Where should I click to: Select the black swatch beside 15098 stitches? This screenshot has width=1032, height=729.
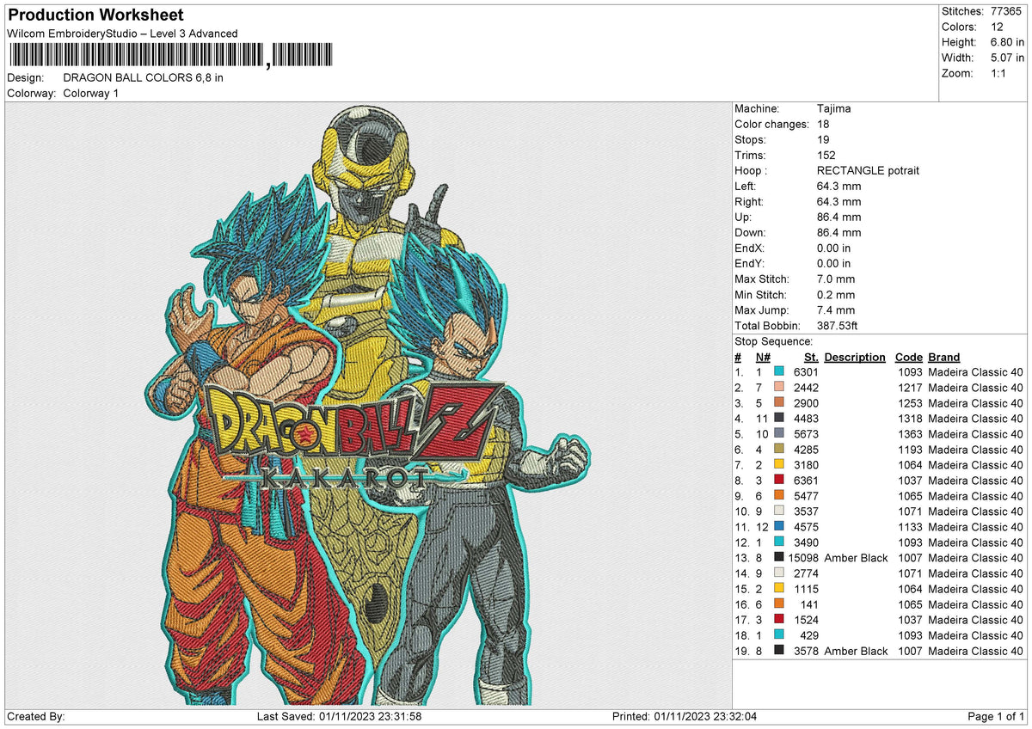tap(779, 558)
